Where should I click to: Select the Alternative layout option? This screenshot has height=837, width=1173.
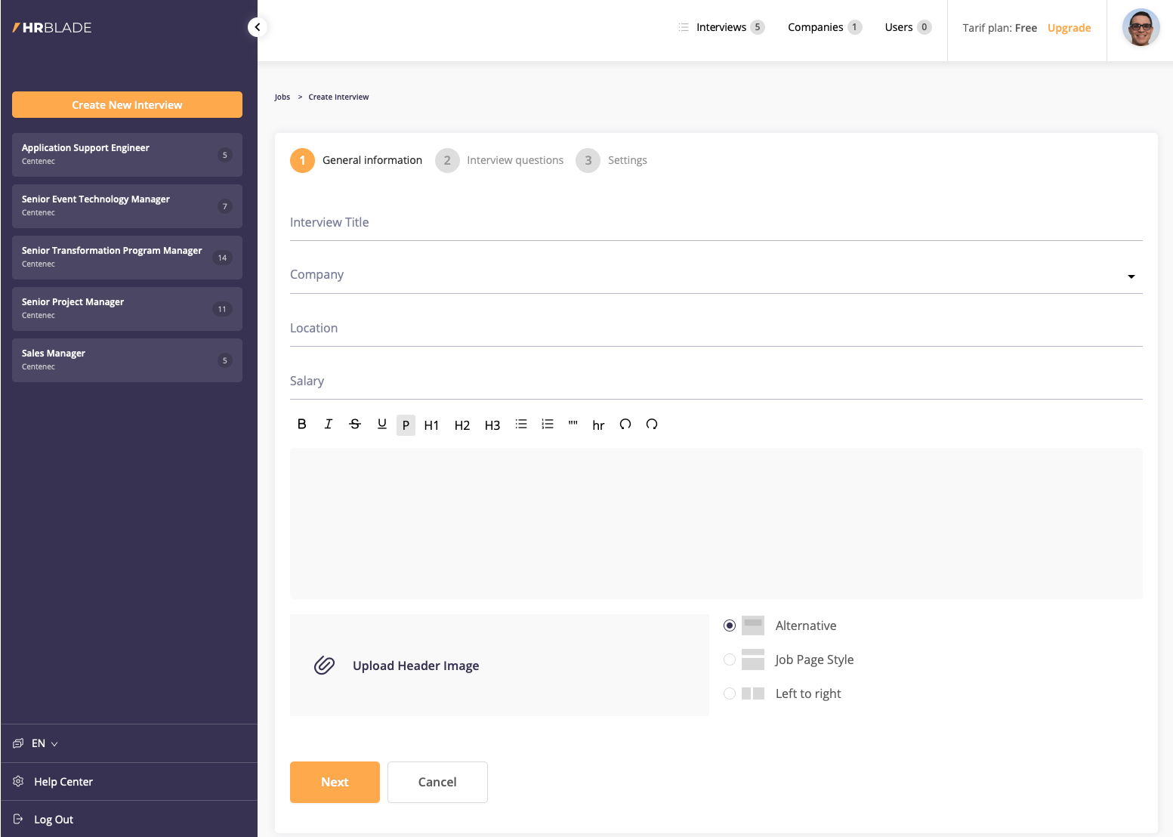tap(730, 625)
